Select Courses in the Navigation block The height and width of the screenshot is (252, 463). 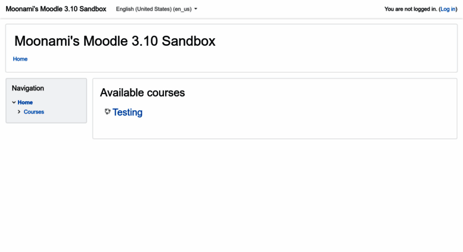[34, 112]
